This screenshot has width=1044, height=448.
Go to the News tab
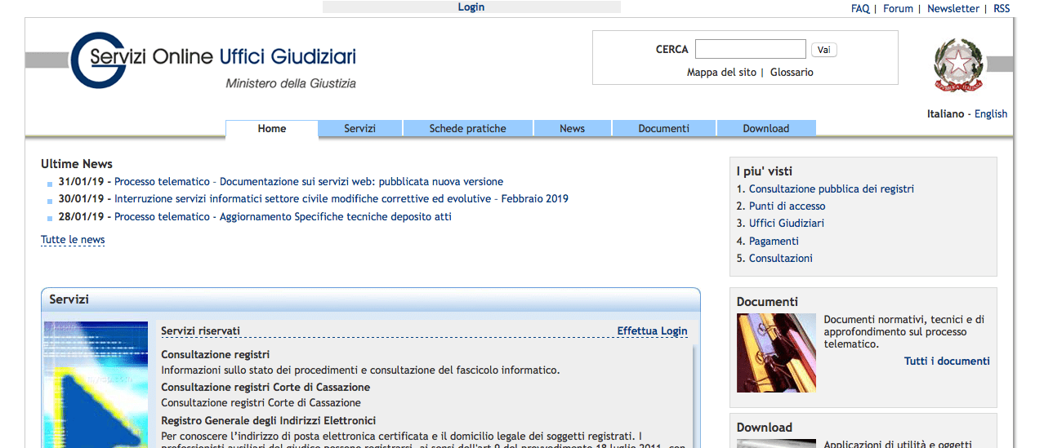[572, 129]
